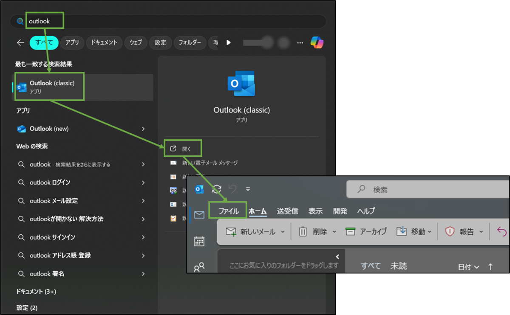Click the new contact jump-list icon
The width and height of the screenshot is (510, 315).
point(173,204)
